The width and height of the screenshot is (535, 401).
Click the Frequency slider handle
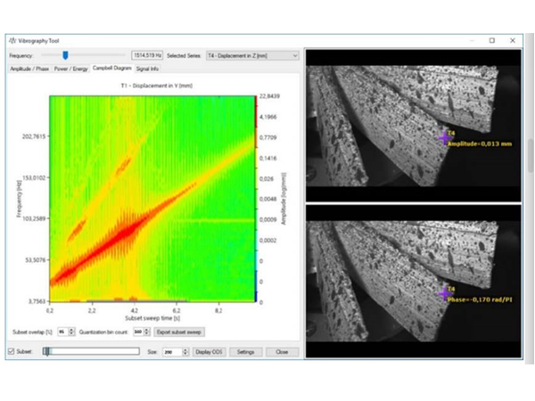coord(65,55)
